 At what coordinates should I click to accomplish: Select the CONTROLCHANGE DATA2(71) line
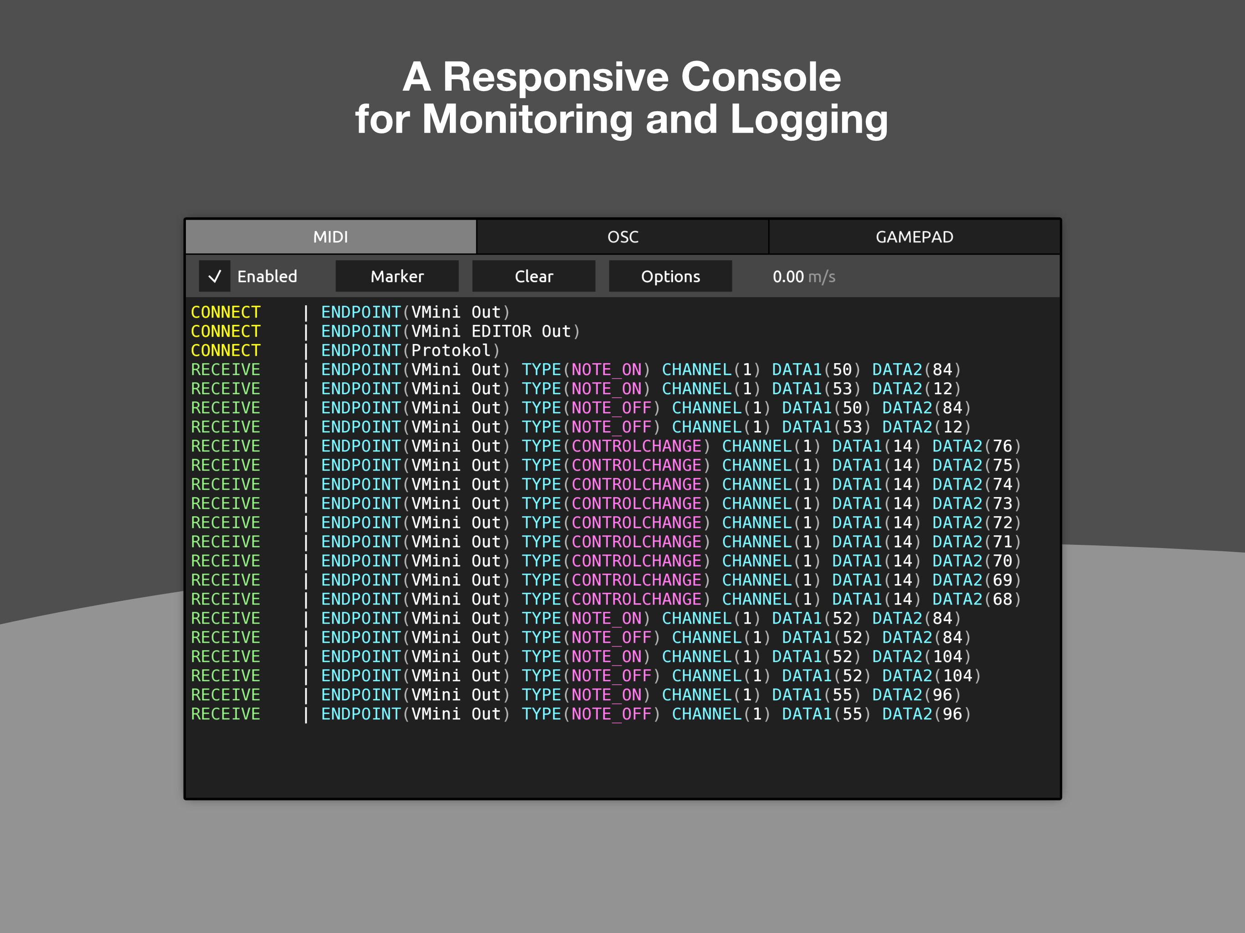[x=606, y=542]
